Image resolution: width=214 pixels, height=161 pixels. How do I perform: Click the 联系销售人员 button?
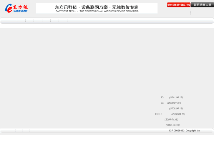[202, 5]
